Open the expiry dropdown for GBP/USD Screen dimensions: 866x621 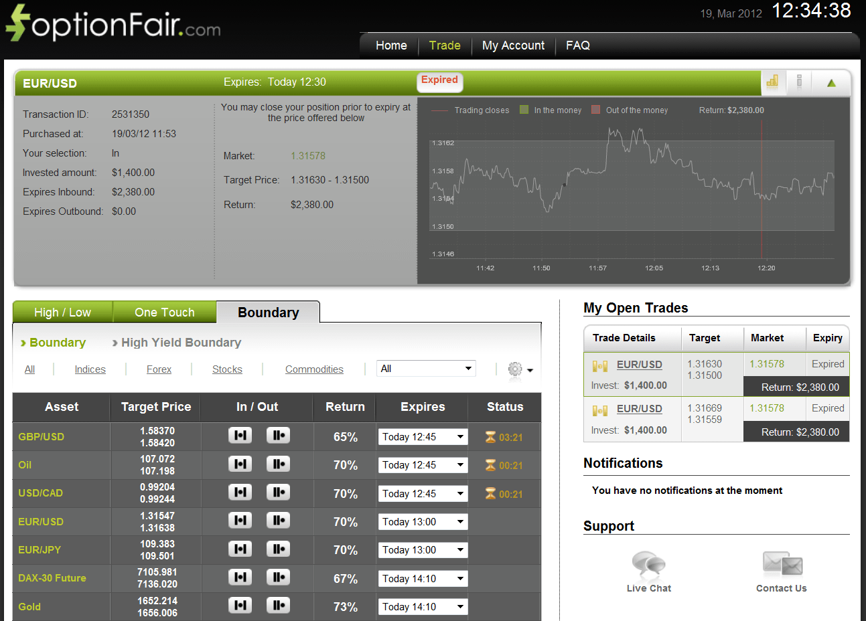tap(423, 436)
